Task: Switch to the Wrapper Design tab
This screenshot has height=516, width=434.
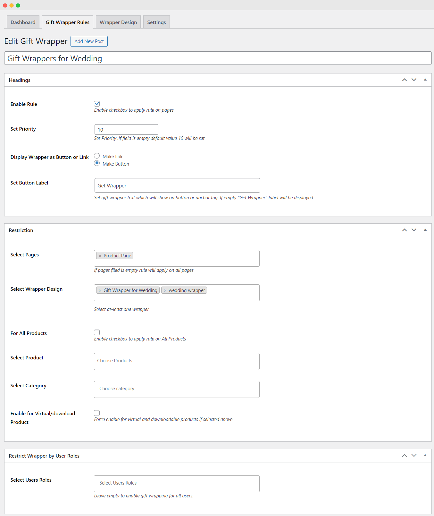Action: (x=118, y=22)
